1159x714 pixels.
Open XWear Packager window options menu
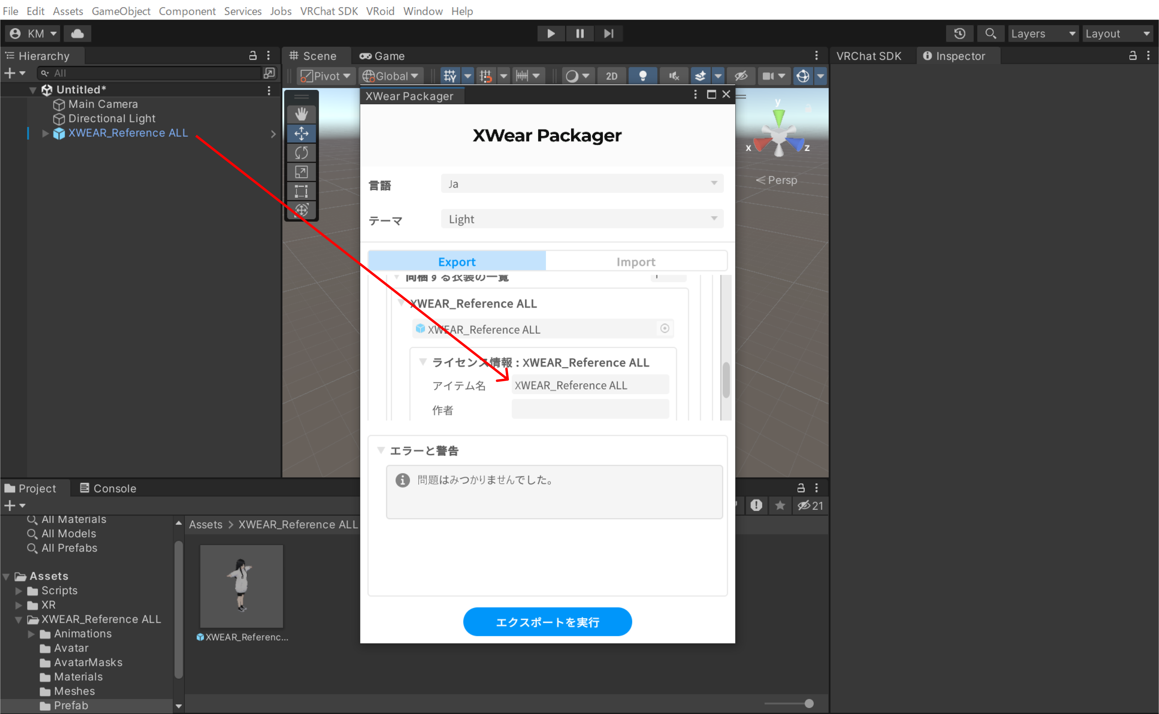click(695, 94)
